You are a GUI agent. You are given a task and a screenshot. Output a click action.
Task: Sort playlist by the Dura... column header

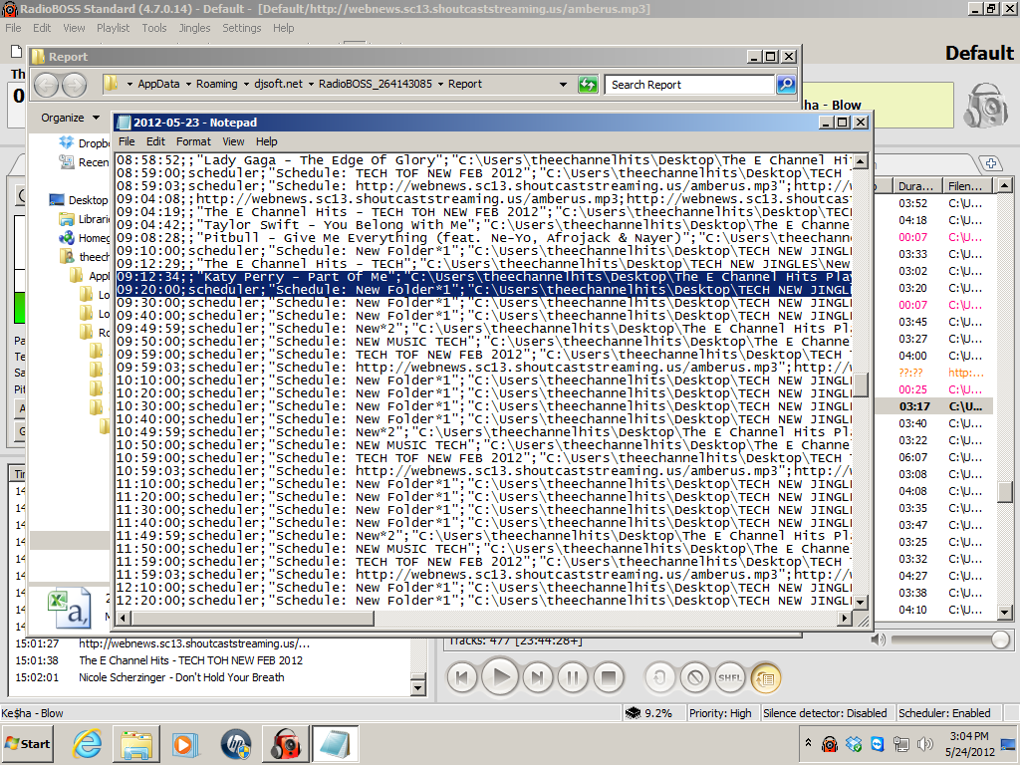(916, 186)
